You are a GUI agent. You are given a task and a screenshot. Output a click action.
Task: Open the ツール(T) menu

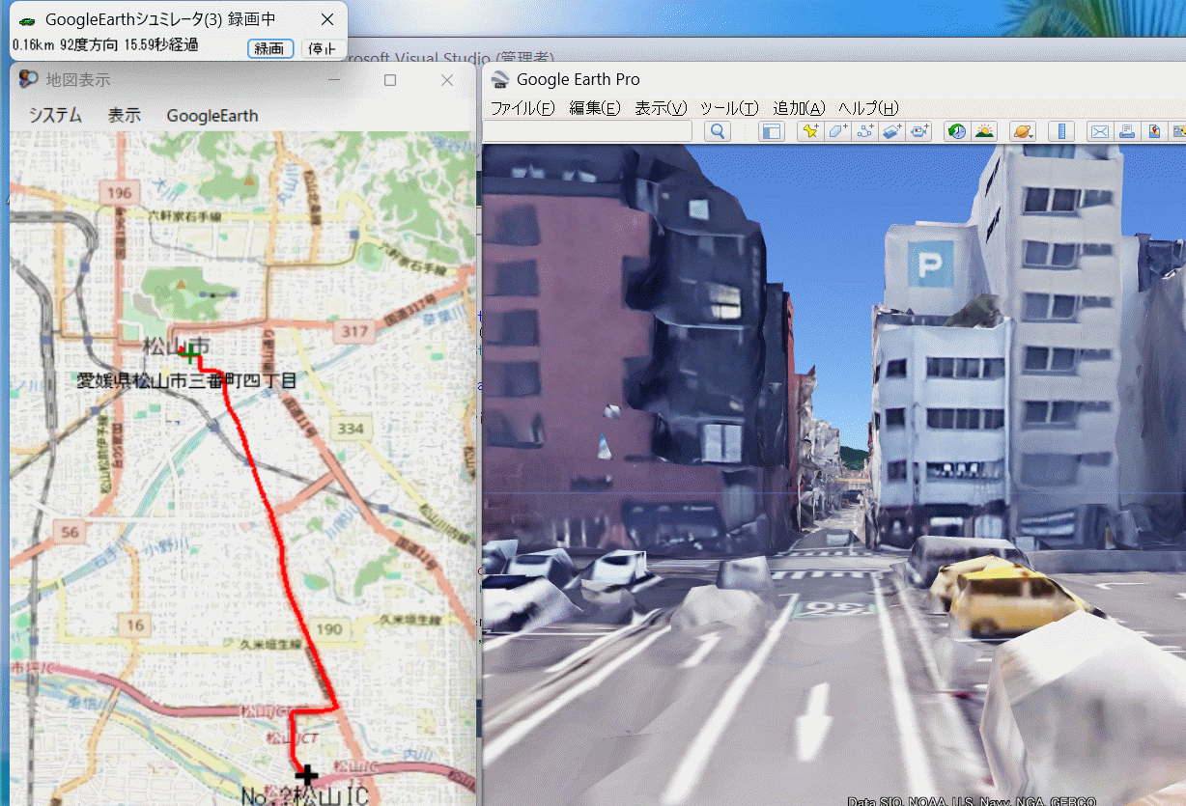point(728,108)
